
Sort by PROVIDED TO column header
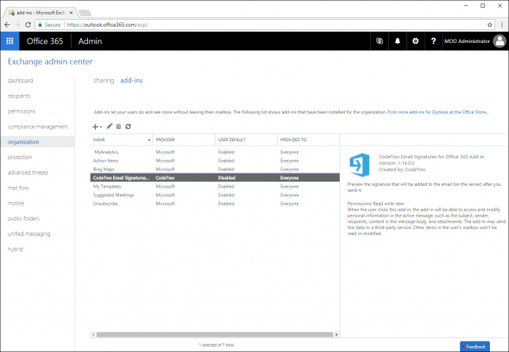click(308, 139)
